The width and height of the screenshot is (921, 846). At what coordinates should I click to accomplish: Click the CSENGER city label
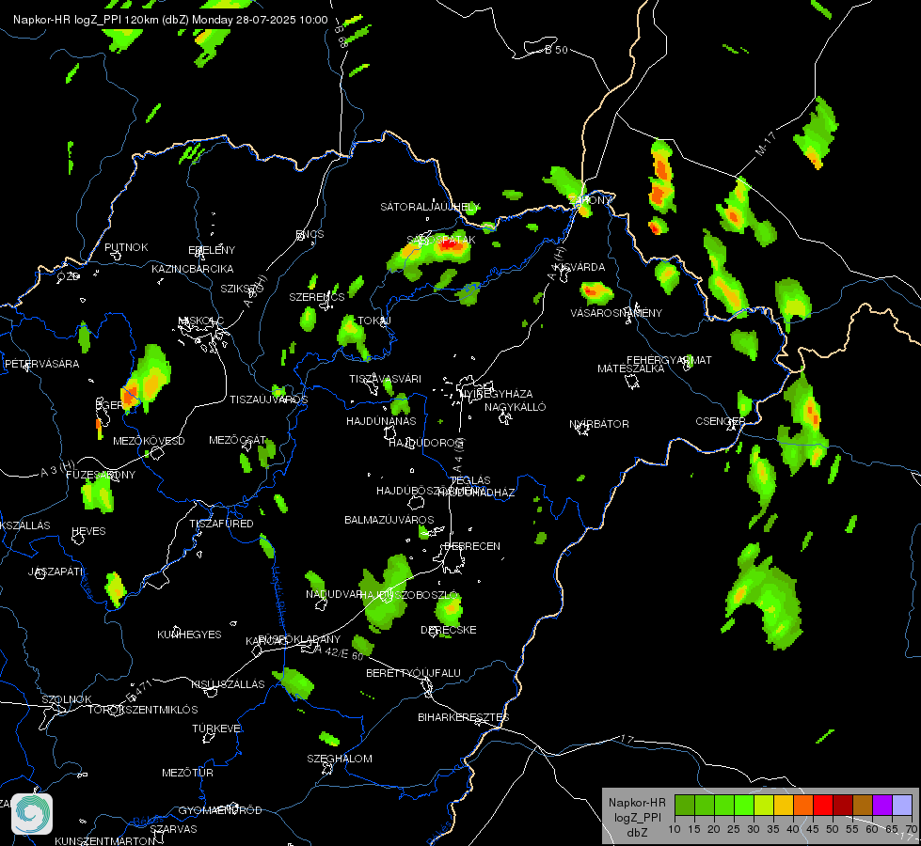pyautogui.click(x=720, y=421)
